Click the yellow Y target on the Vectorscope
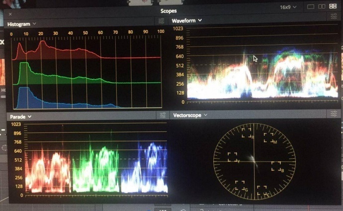343x211 pixels. click(233, 158)
